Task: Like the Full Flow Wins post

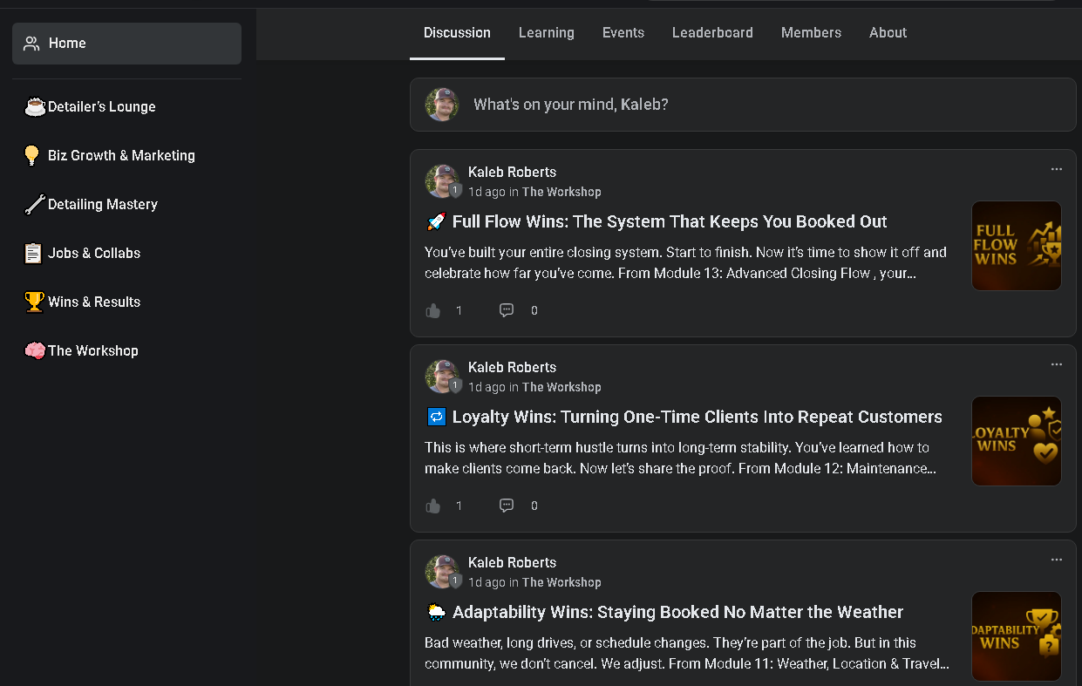Action: 433,310
